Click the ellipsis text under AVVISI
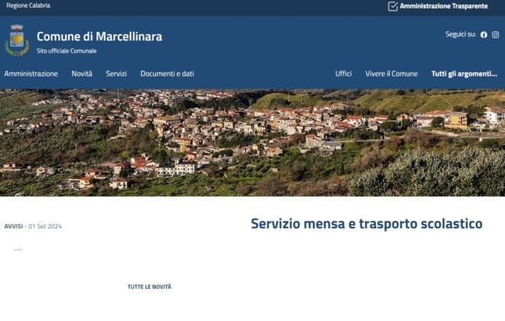The height and width of the screenshot is (321, 505). pos(18,249)
